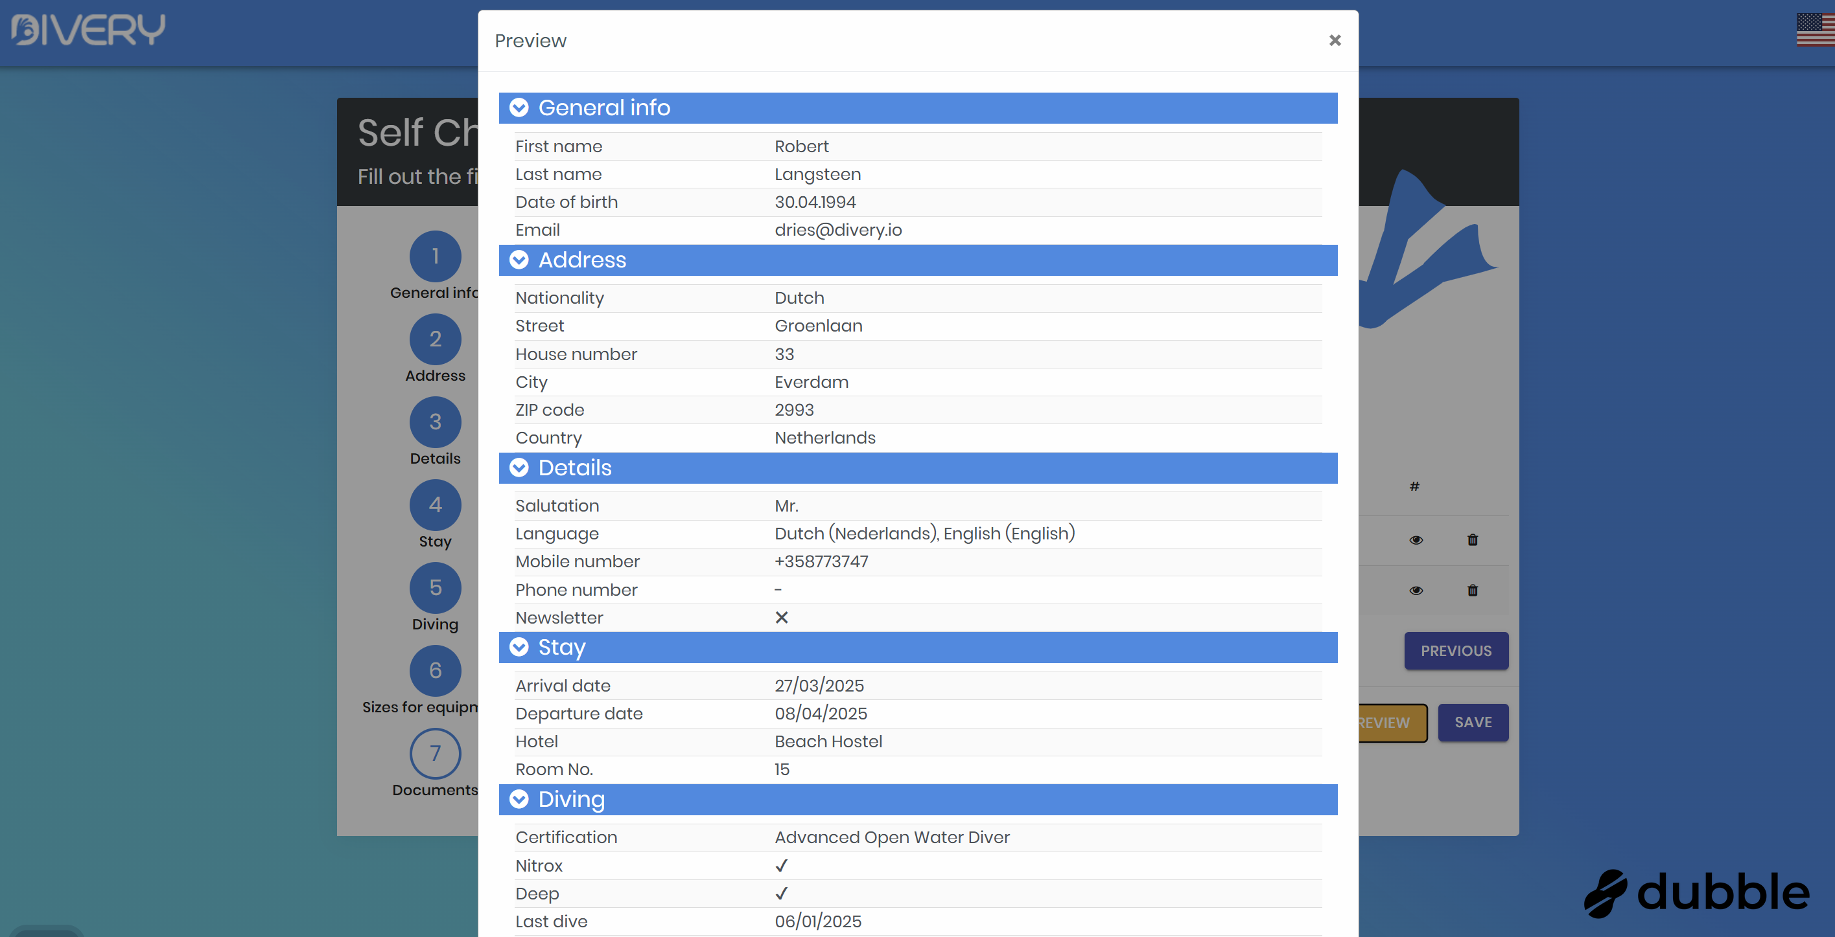
Task: Click the second row eye view icon
Action: (x=1416, y=591)
